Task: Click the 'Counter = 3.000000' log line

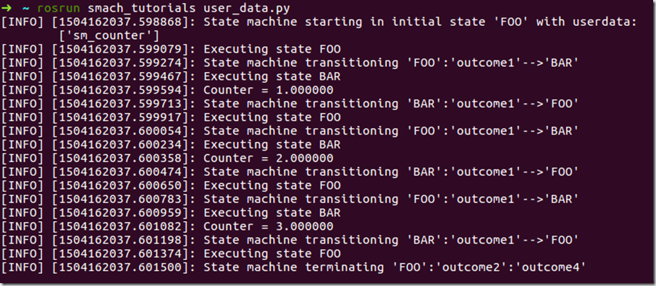Action: pyautogui.click(x=268, y=227)
